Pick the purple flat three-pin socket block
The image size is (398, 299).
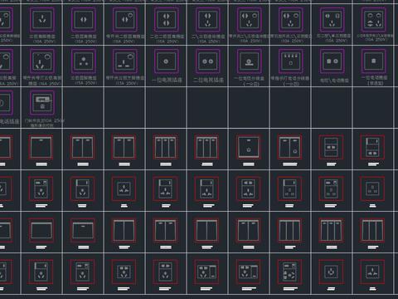pyautogui.click(x=42, y=20)
